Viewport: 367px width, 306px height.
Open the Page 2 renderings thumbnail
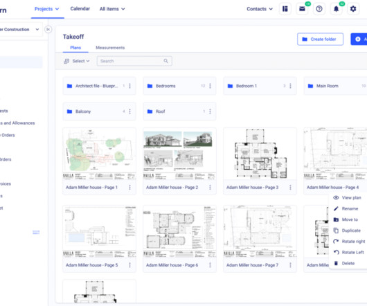pos(179,154)
